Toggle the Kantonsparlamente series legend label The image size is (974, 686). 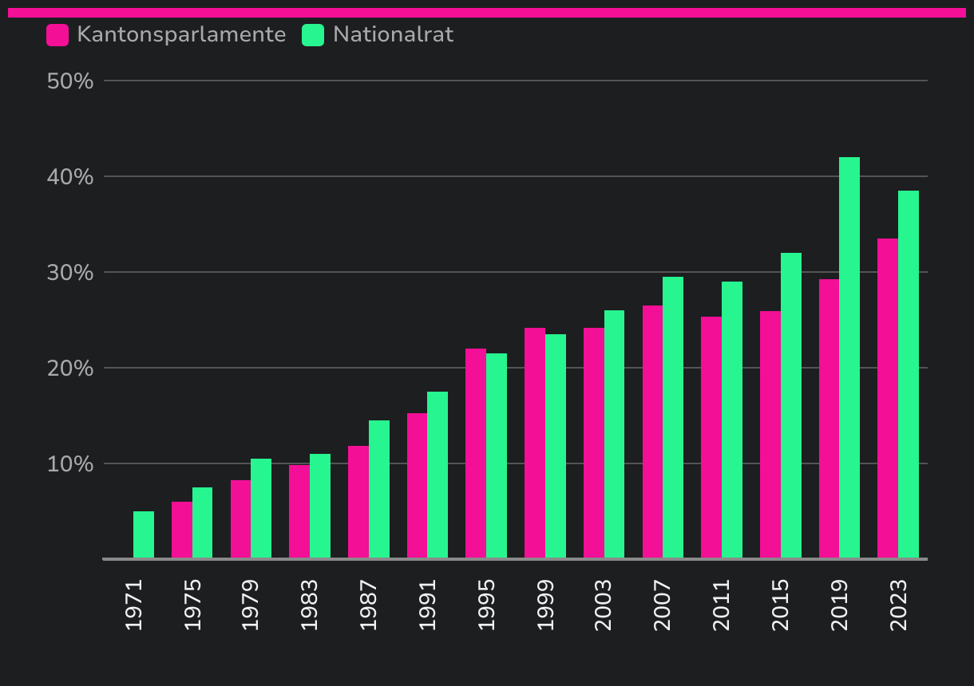click(x=181, y=35)
